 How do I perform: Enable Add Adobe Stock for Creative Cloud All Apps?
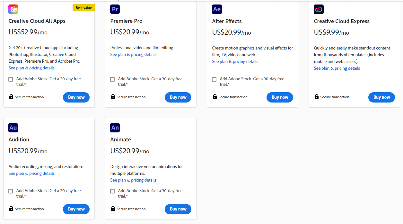pyautogui.click(x=11, y=79)
